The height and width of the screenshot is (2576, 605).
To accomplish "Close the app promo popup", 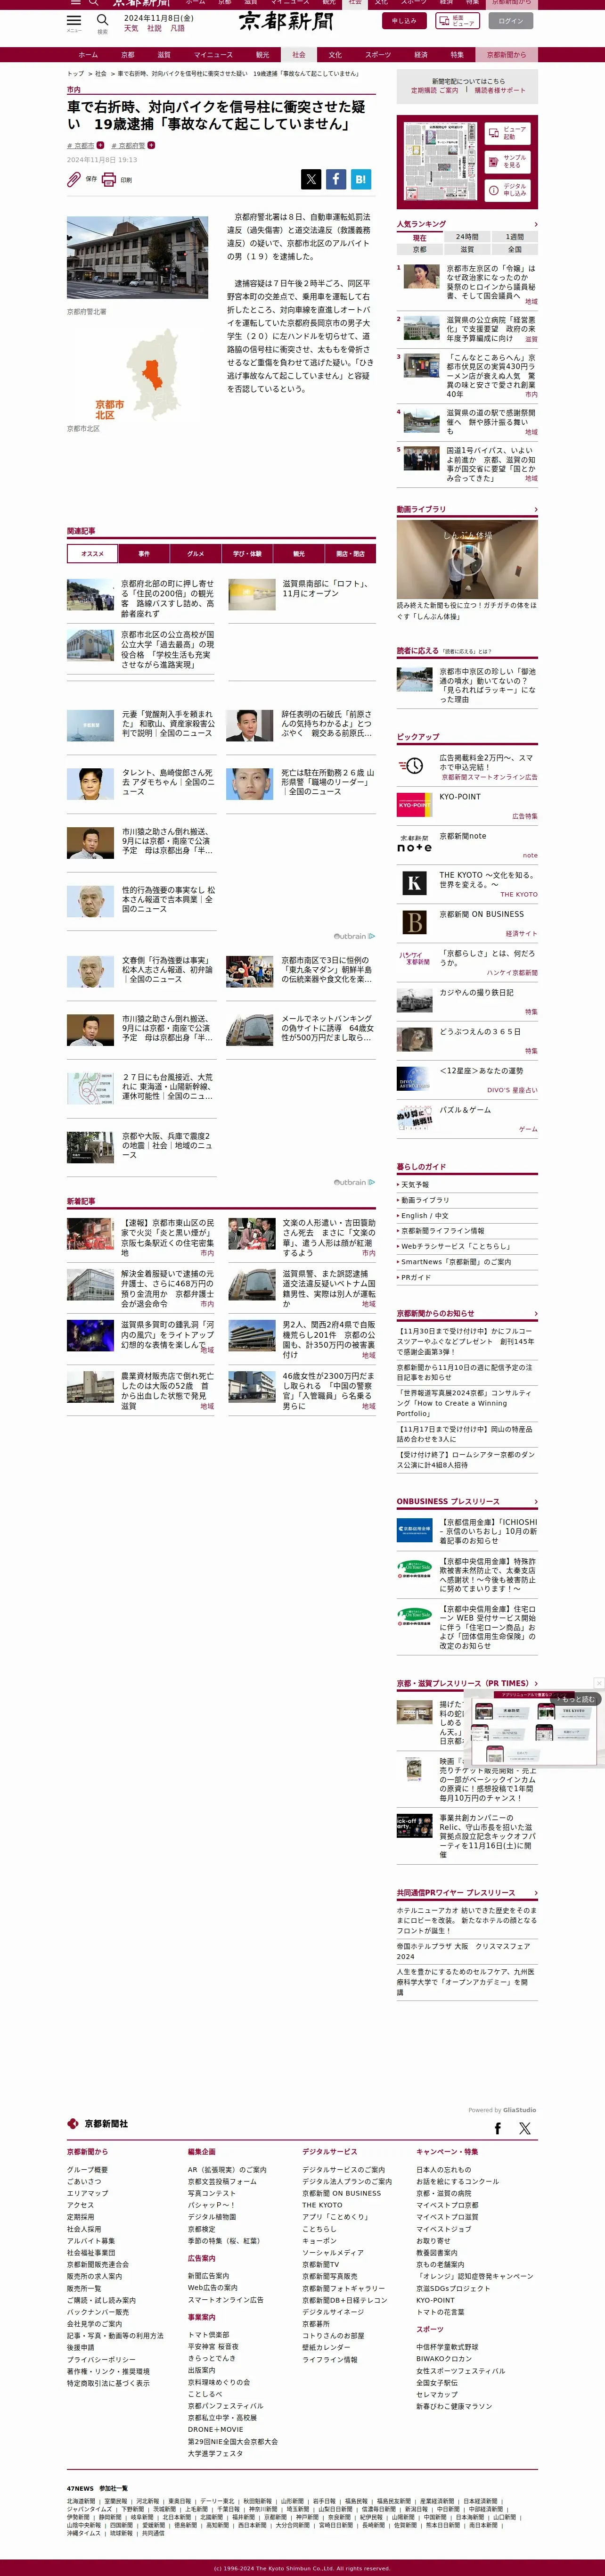I will [598, 1683].
